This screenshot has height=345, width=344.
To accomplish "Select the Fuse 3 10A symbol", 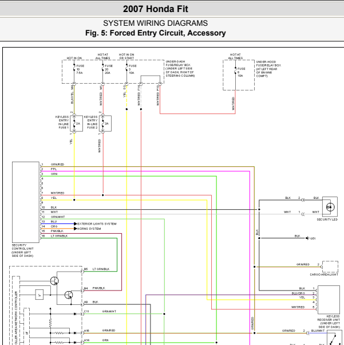I will tap(126, 68).
